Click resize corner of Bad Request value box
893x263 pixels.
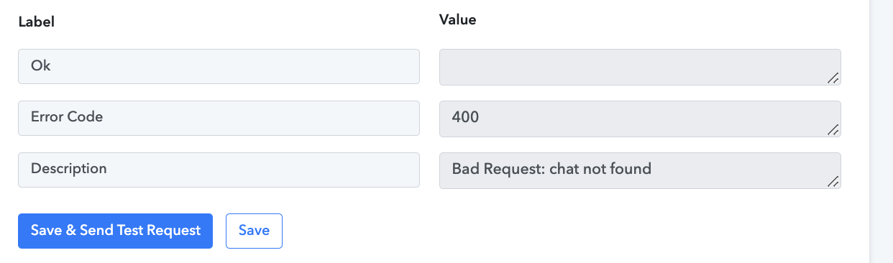[833, 182]
